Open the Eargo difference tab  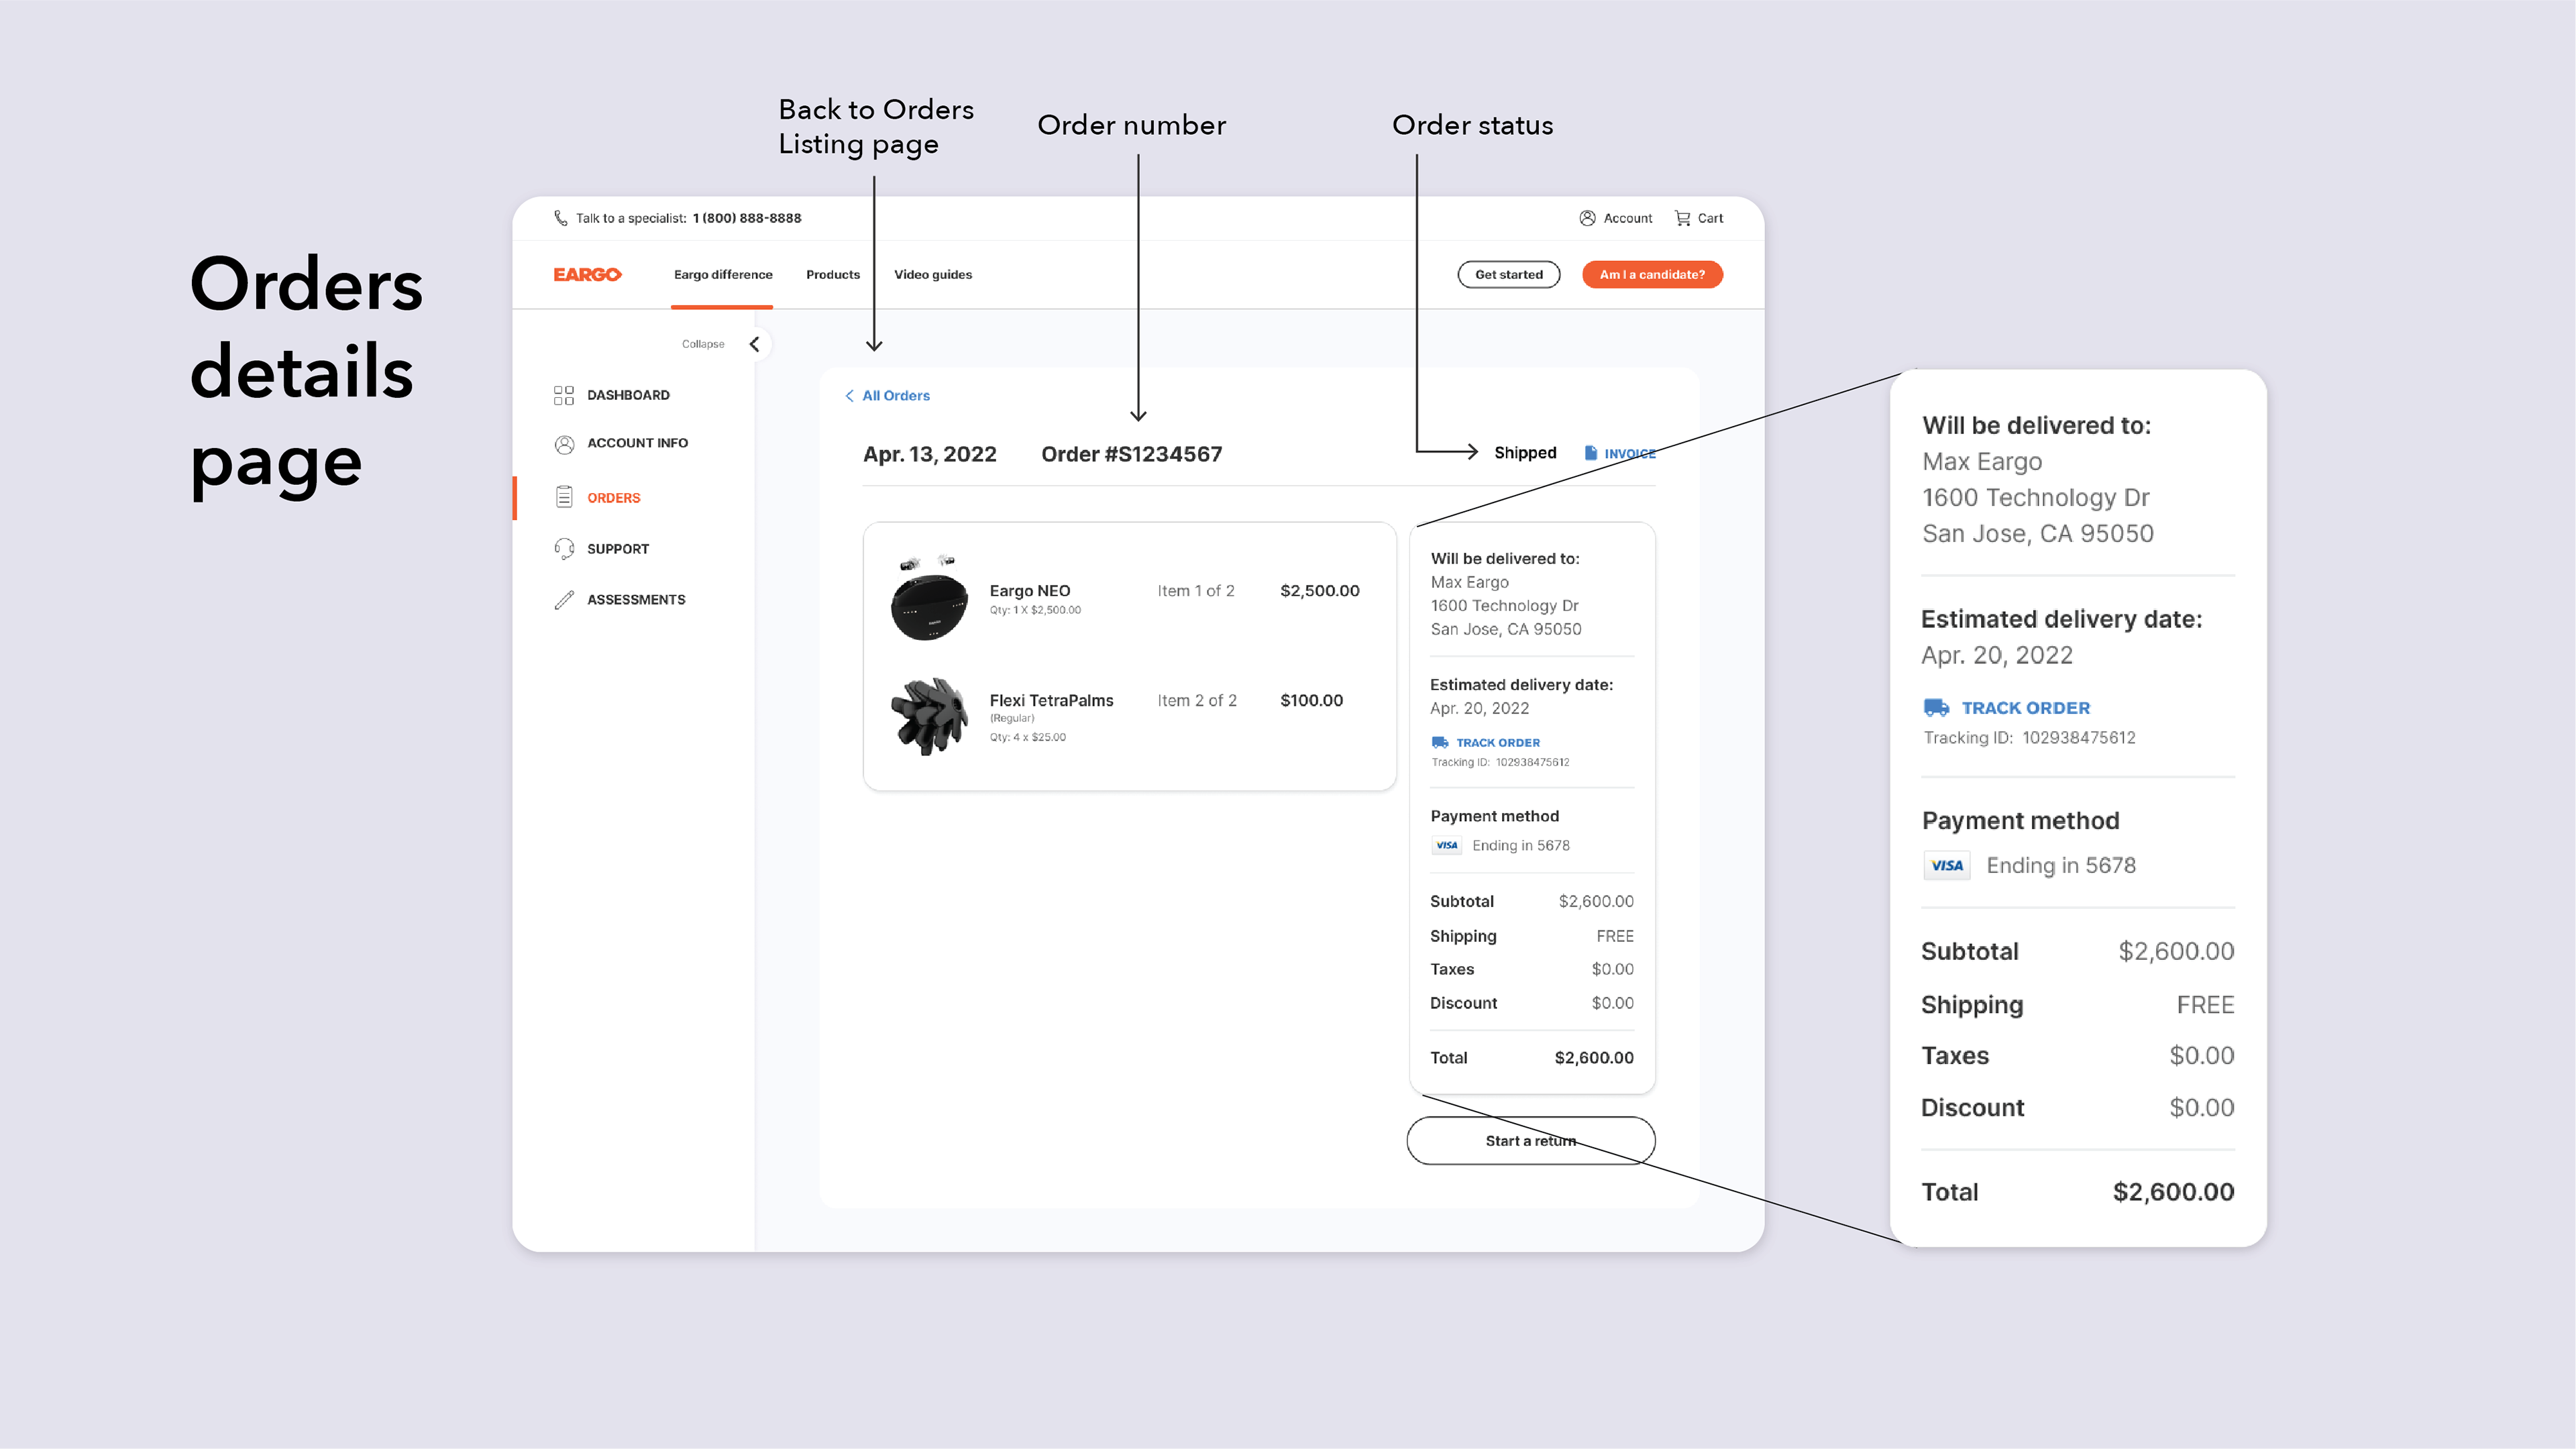[x=723, y=274]
